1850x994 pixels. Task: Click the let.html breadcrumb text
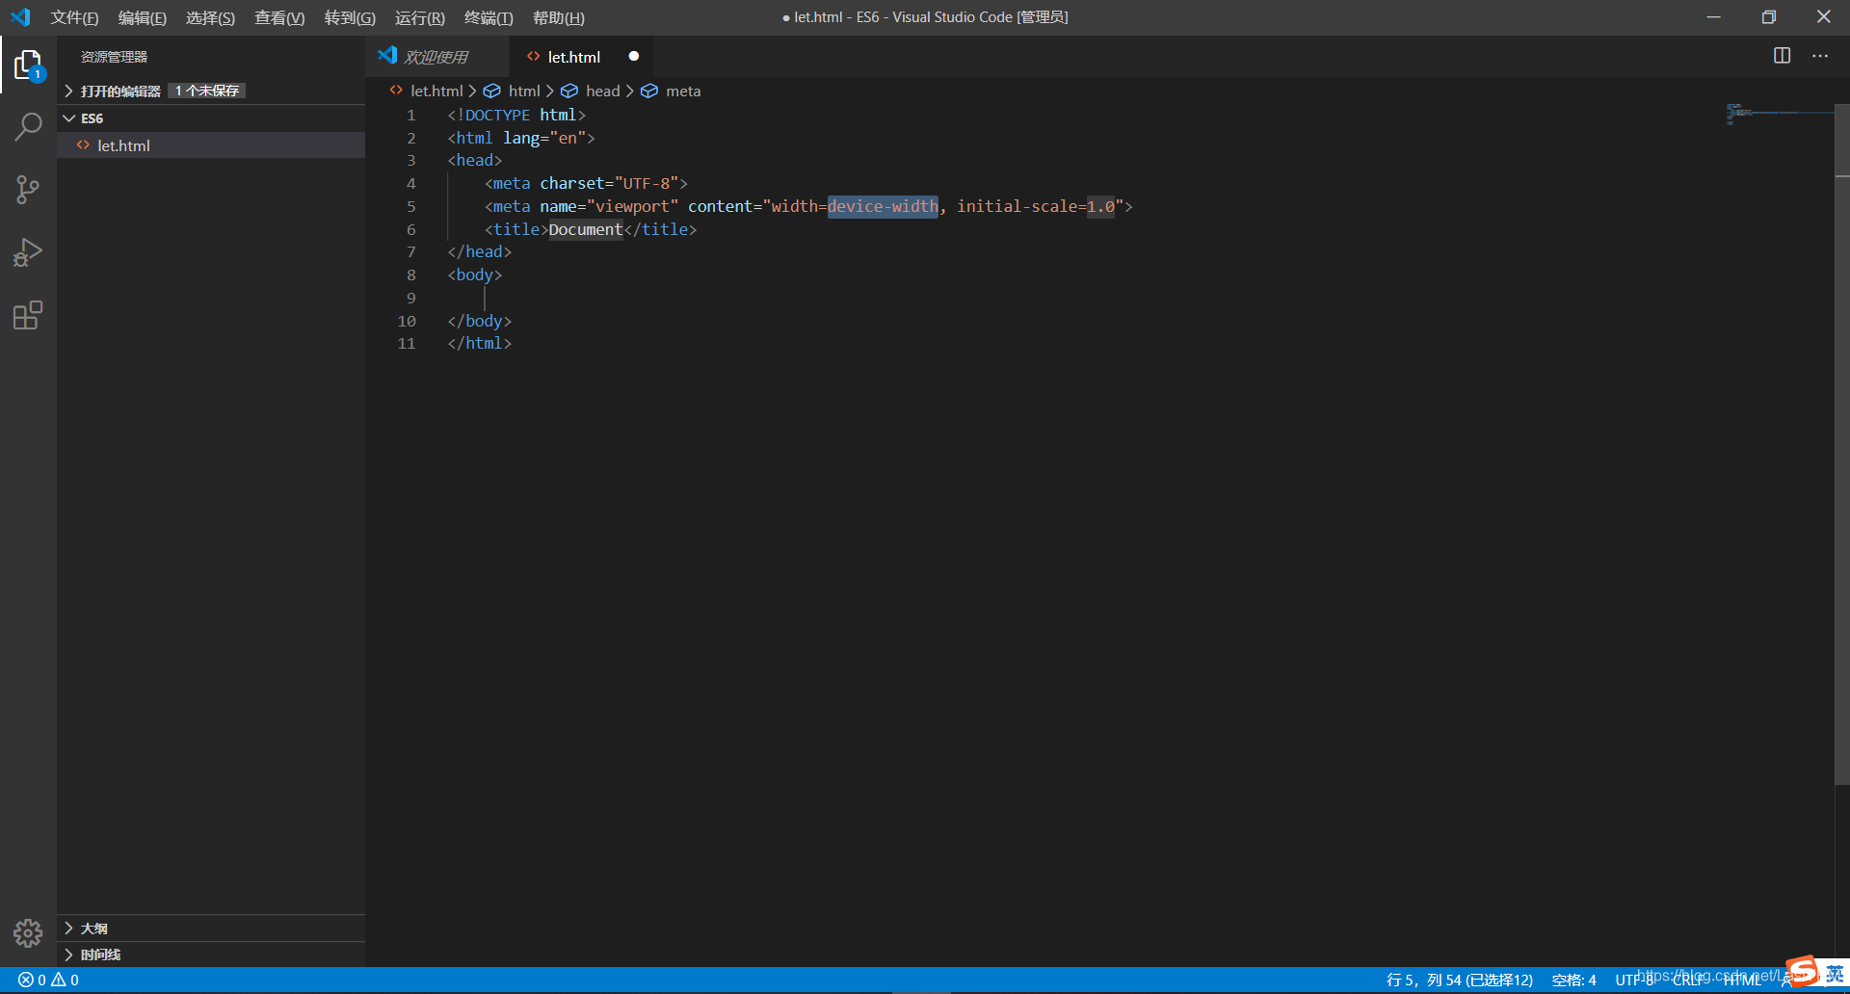click(x=436, y=91)
